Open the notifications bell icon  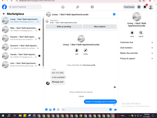[x=145, y=7]
